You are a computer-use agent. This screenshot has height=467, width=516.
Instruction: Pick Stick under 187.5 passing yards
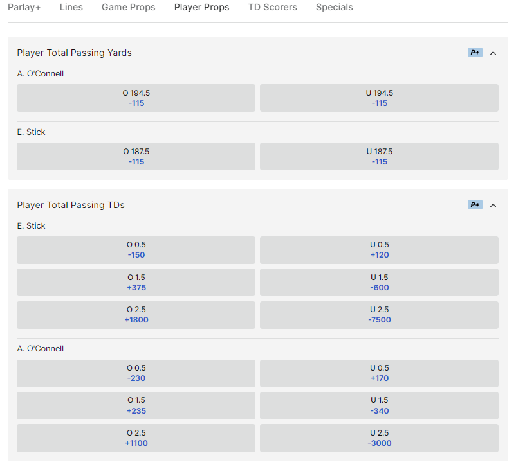(379, 157)
